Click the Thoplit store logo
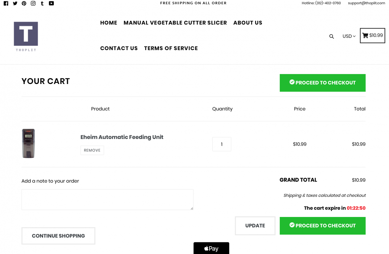389x254 pixels. [x=26, y=36]
